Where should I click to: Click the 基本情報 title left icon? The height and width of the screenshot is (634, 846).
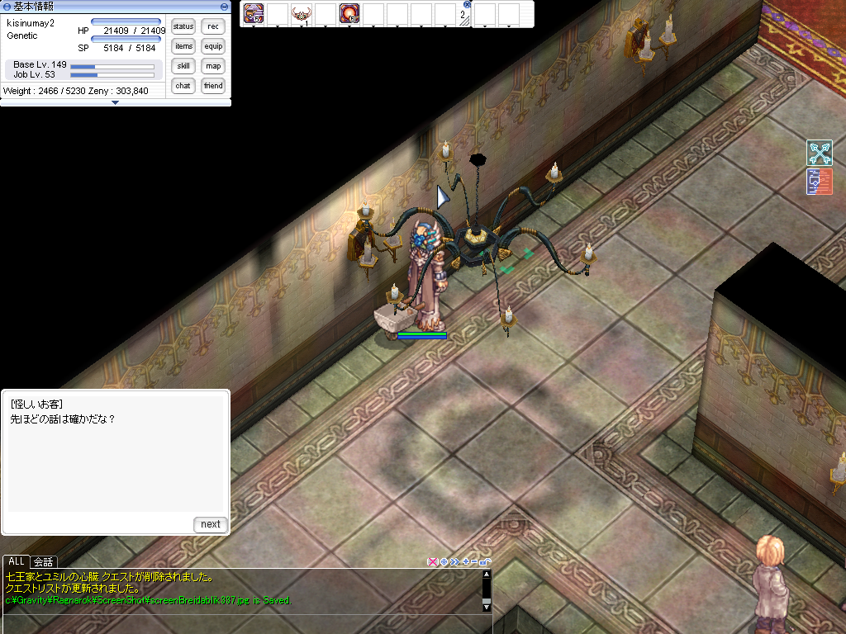[7, 7]
